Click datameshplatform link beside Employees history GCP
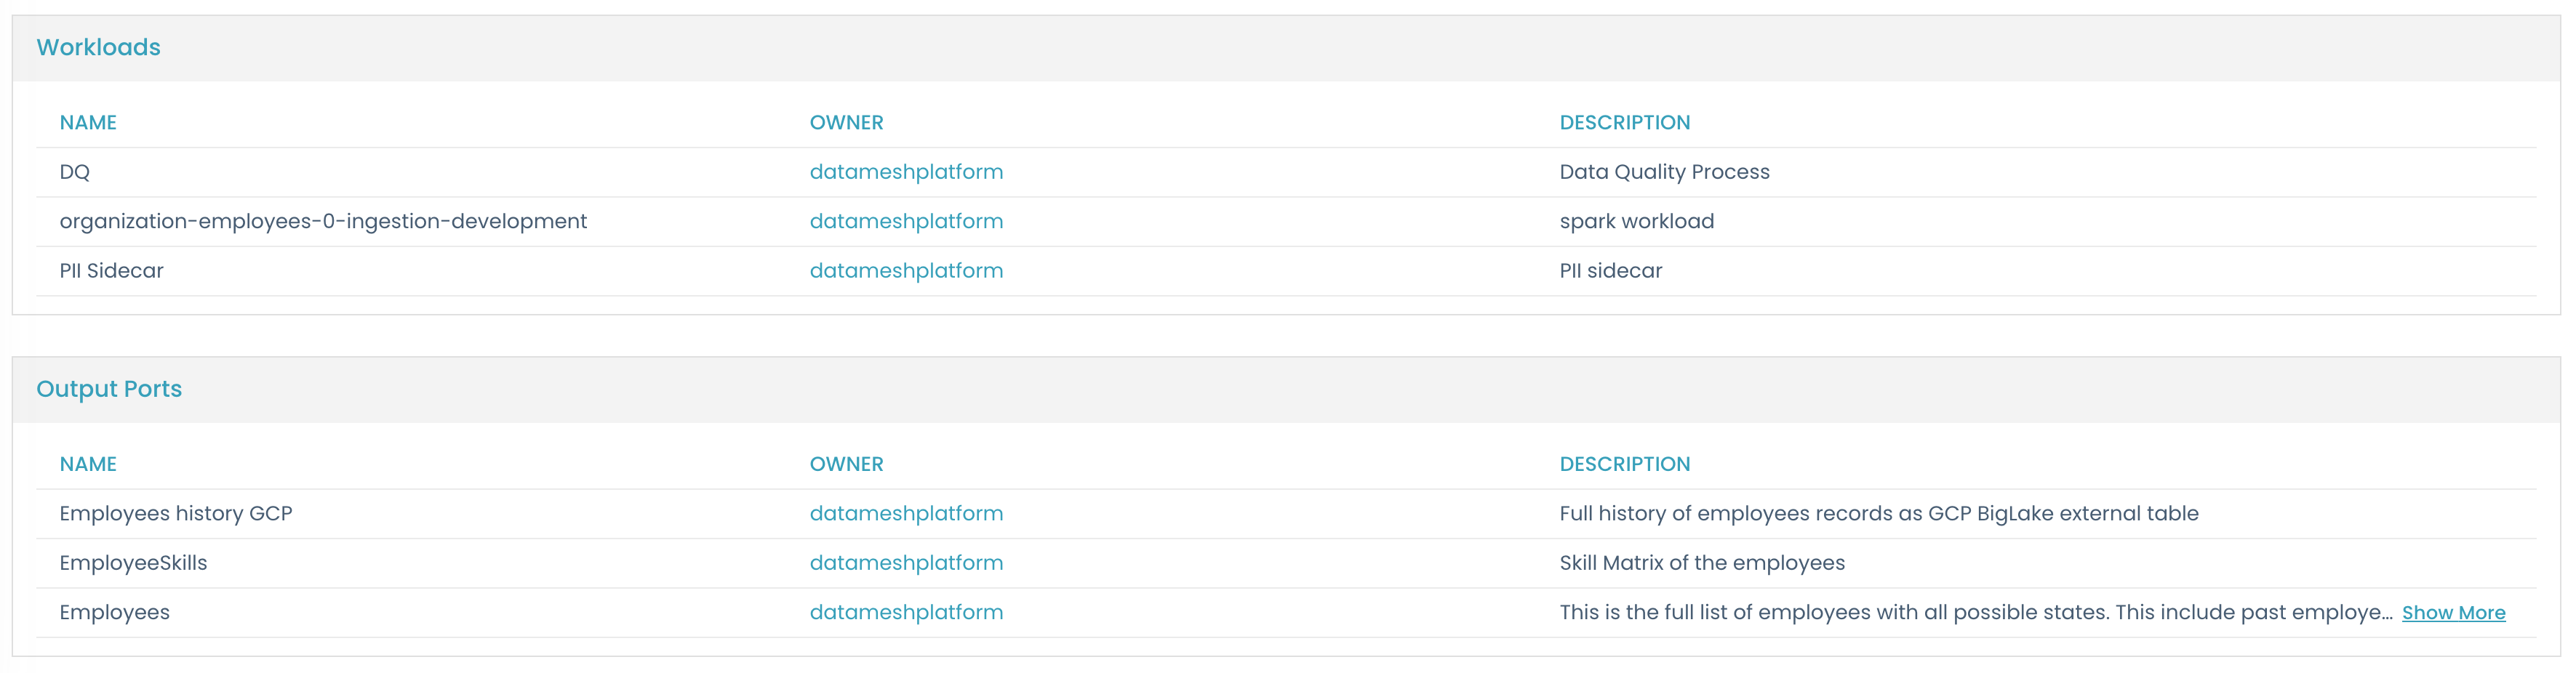Screen dimensions: 2576x673 [x=906, y=513]
